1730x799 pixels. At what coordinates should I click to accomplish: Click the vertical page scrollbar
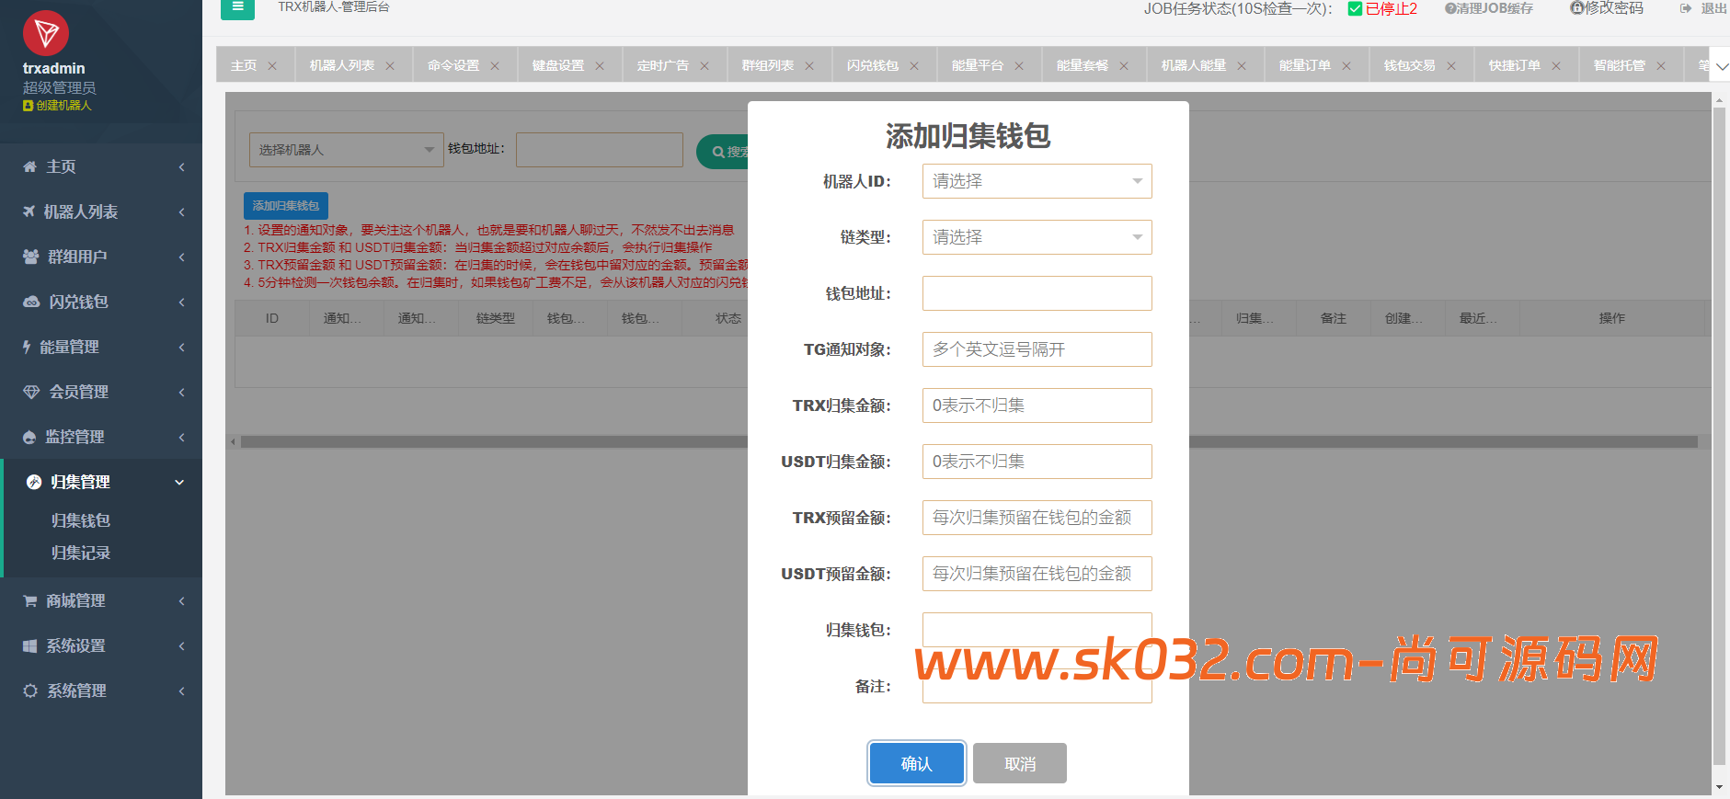1719,437
